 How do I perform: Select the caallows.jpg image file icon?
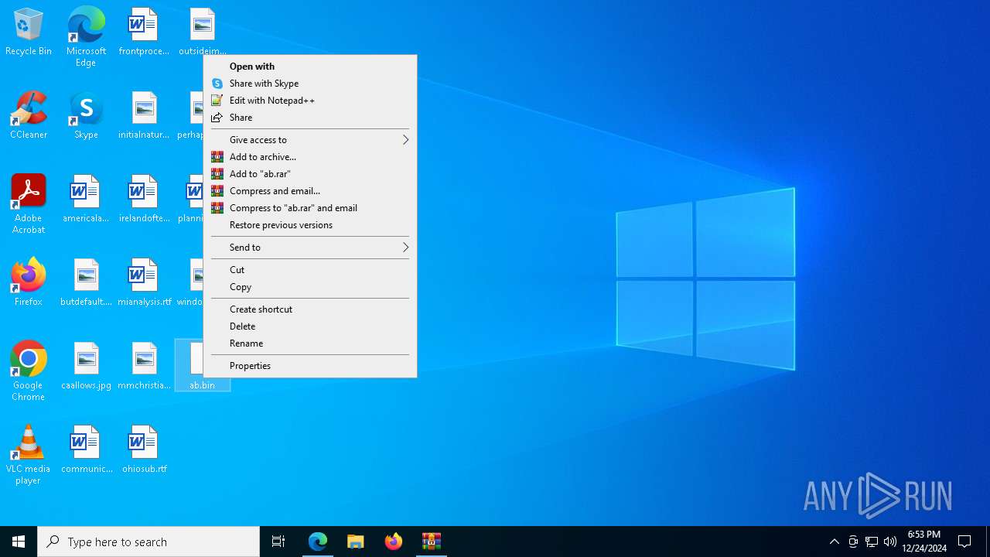point(86,367)
